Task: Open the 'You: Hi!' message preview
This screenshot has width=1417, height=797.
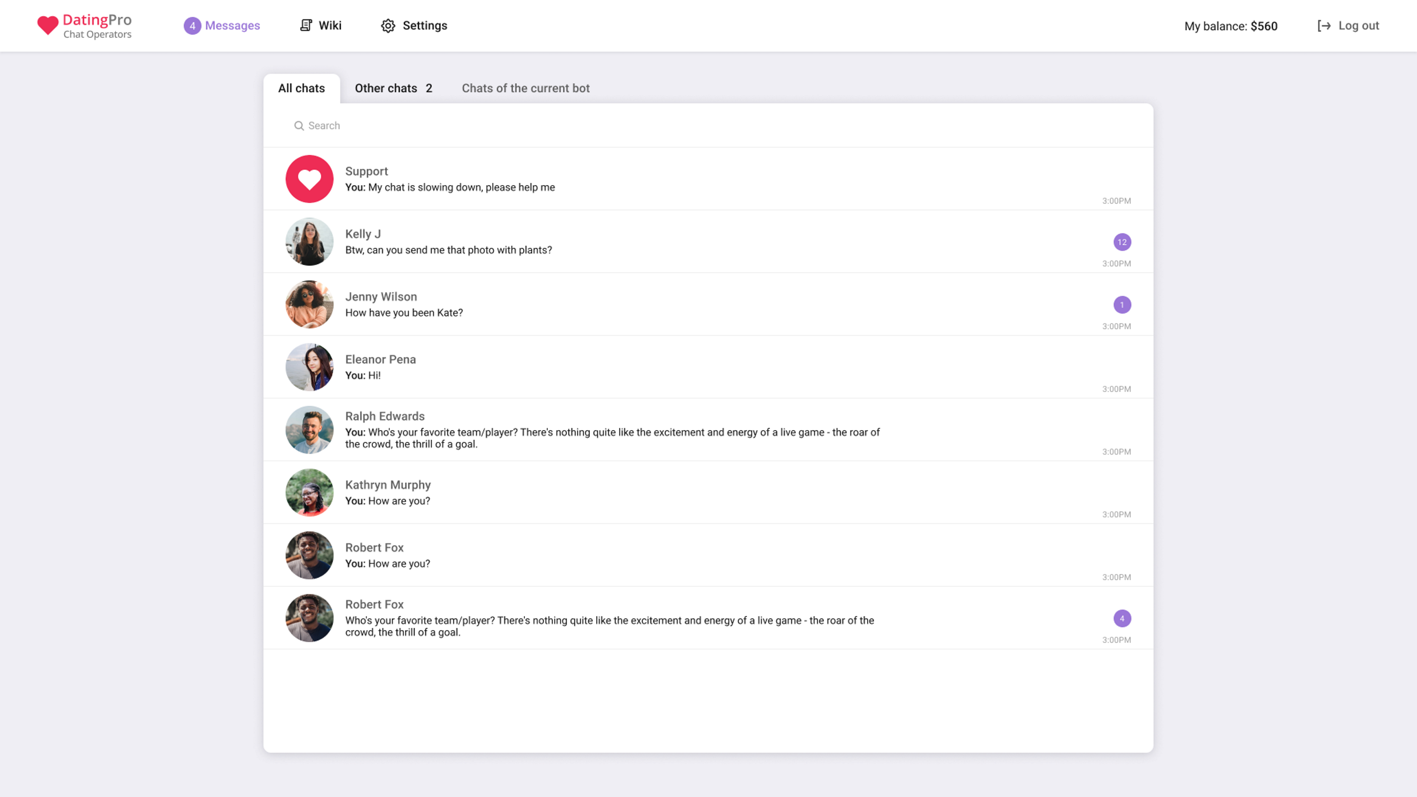Action: click(x=363, y=375)
